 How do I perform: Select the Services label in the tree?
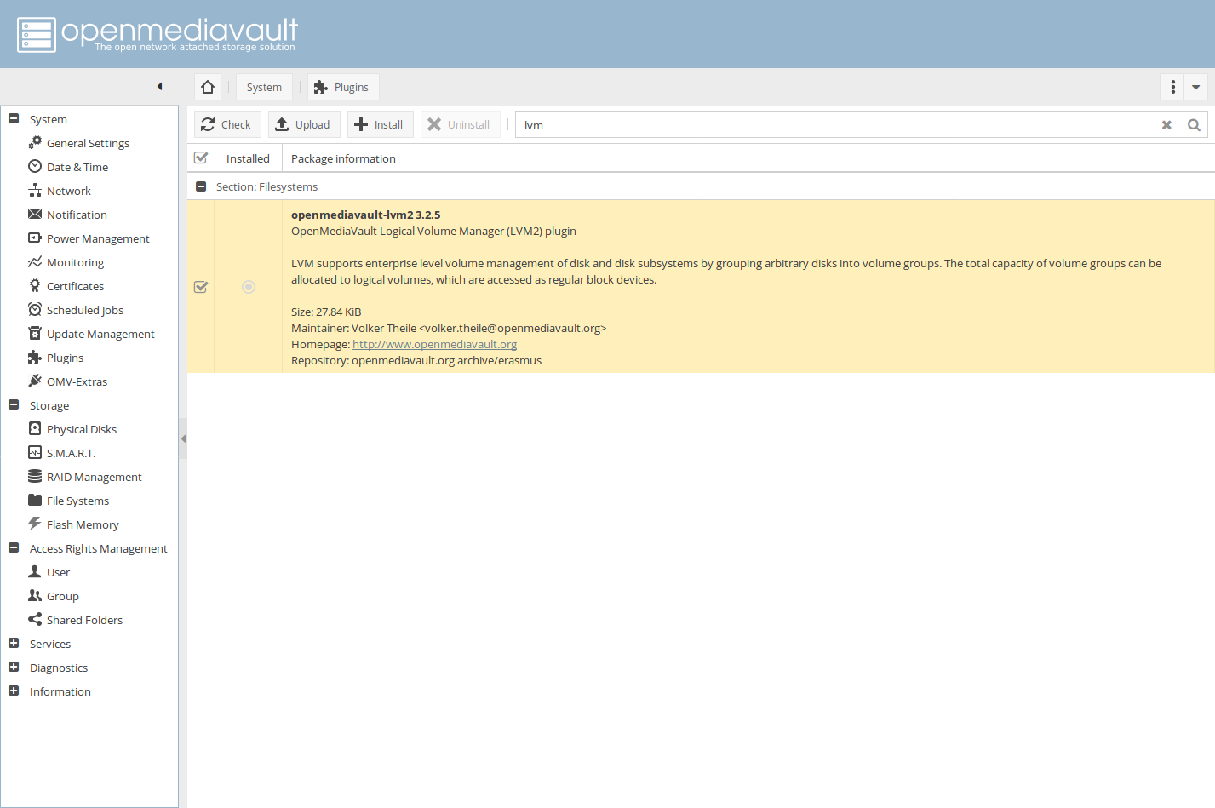(x=50, y=644)
